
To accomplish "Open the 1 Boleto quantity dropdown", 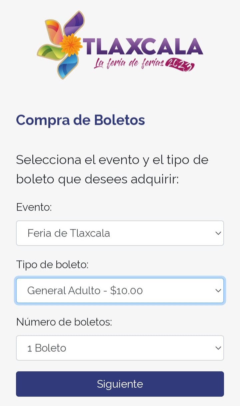I will coord(113,348).
